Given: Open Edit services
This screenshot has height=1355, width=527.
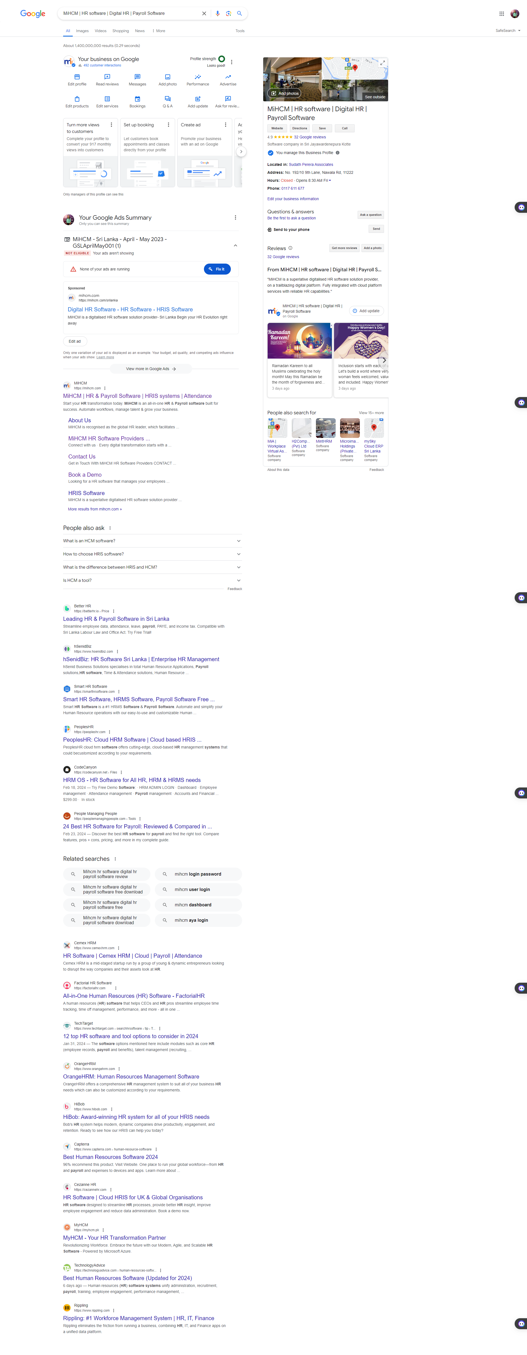Looking at the screenshot, I should [107, 102].
